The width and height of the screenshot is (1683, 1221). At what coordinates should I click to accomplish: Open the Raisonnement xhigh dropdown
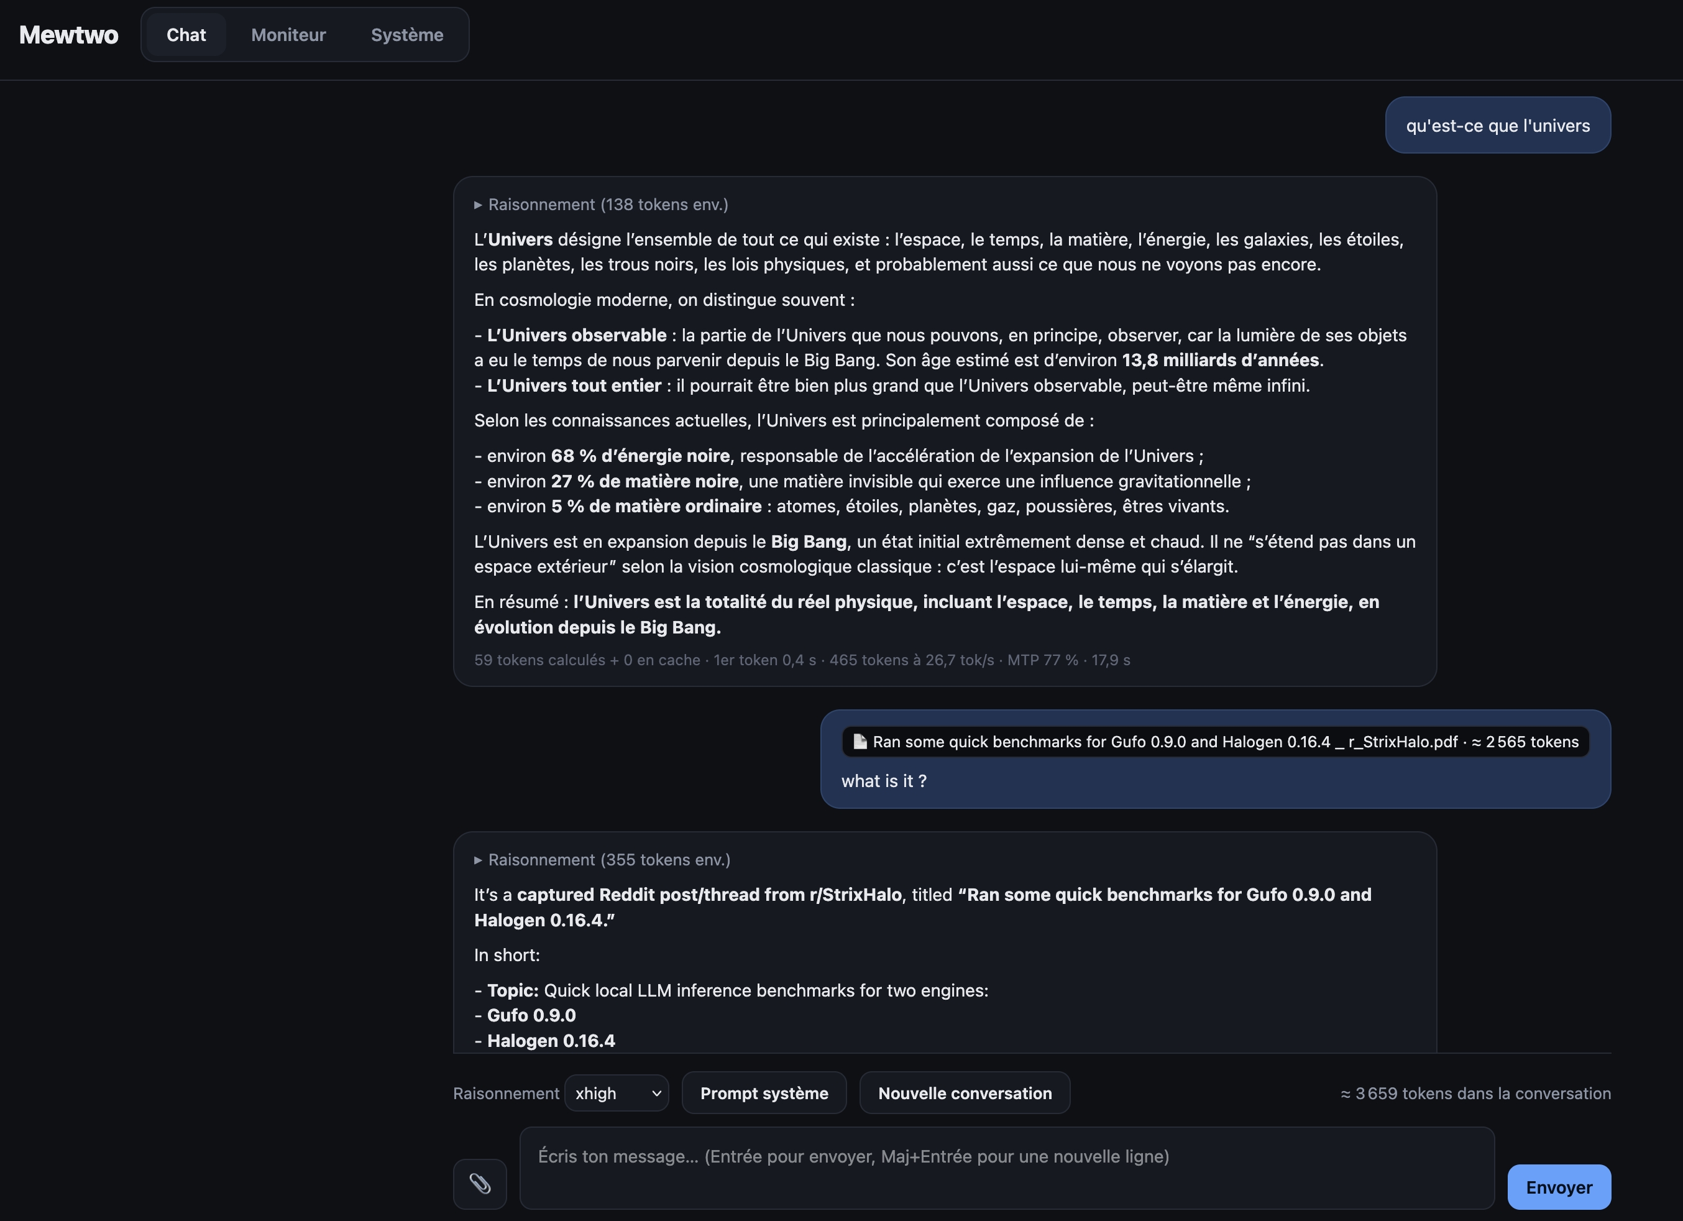[x=617, y=1094]
